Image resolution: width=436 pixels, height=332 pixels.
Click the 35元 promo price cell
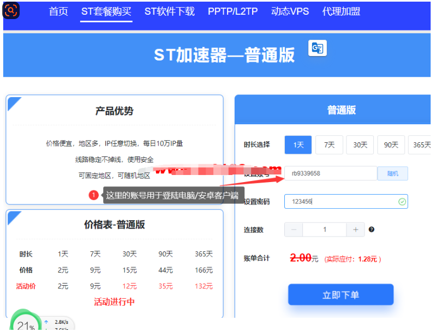tap(166, 286)
